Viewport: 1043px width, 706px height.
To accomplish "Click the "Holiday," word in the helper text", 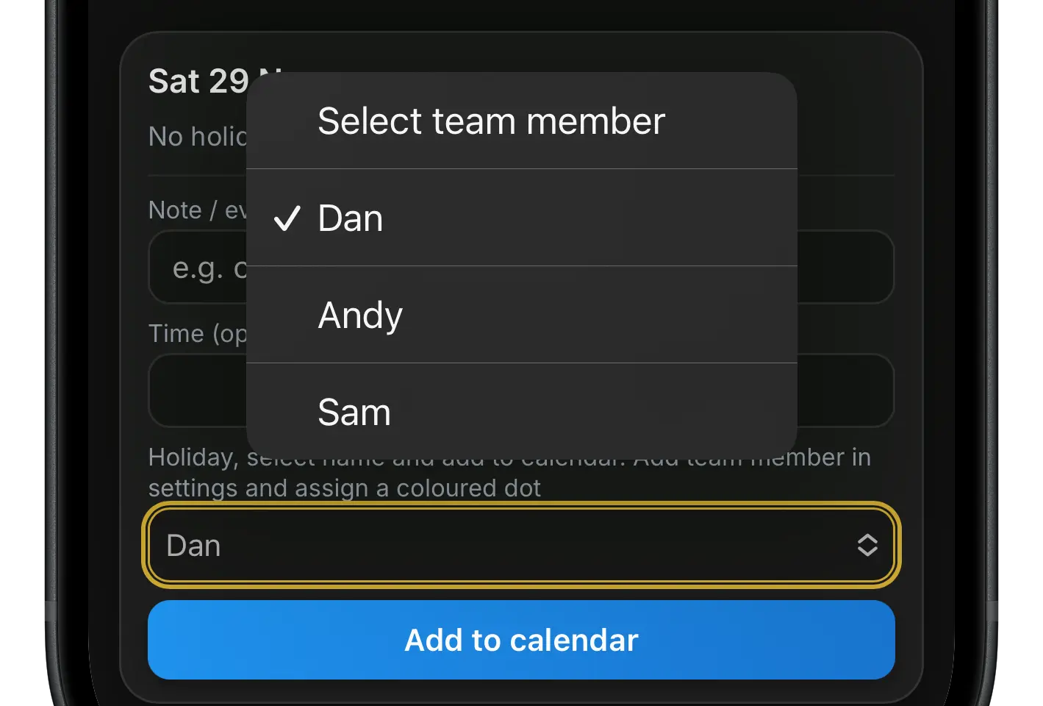I will pos(193,457).
